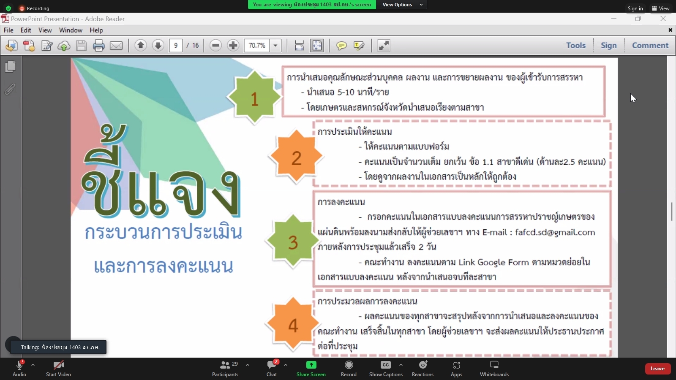676x380 pixels.
Task: Open the Comment pane
Action: 650,46
